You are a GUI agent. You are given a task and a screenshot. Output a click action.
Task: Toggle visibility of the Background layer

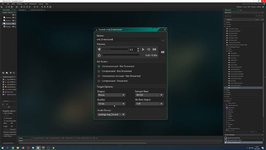(x=13, y=27)
